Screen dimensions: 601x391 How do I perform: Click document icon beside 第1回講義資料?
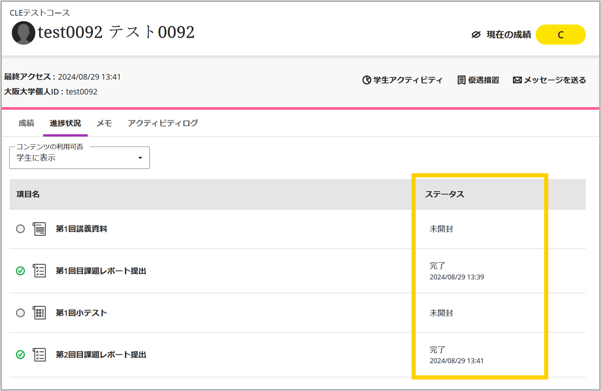tap(39, 229)
